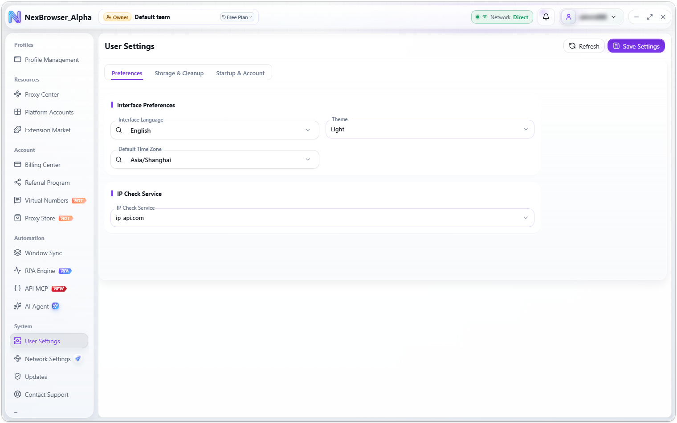This screenshot has width=677, height=423.
Task: Open notifications bell icon
Action: (546, 17)
